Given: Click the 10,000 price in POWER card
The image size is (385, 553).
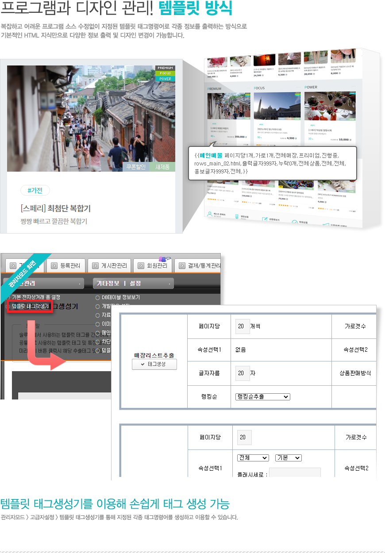Looking at the screenshot, I should pos(344,139).
